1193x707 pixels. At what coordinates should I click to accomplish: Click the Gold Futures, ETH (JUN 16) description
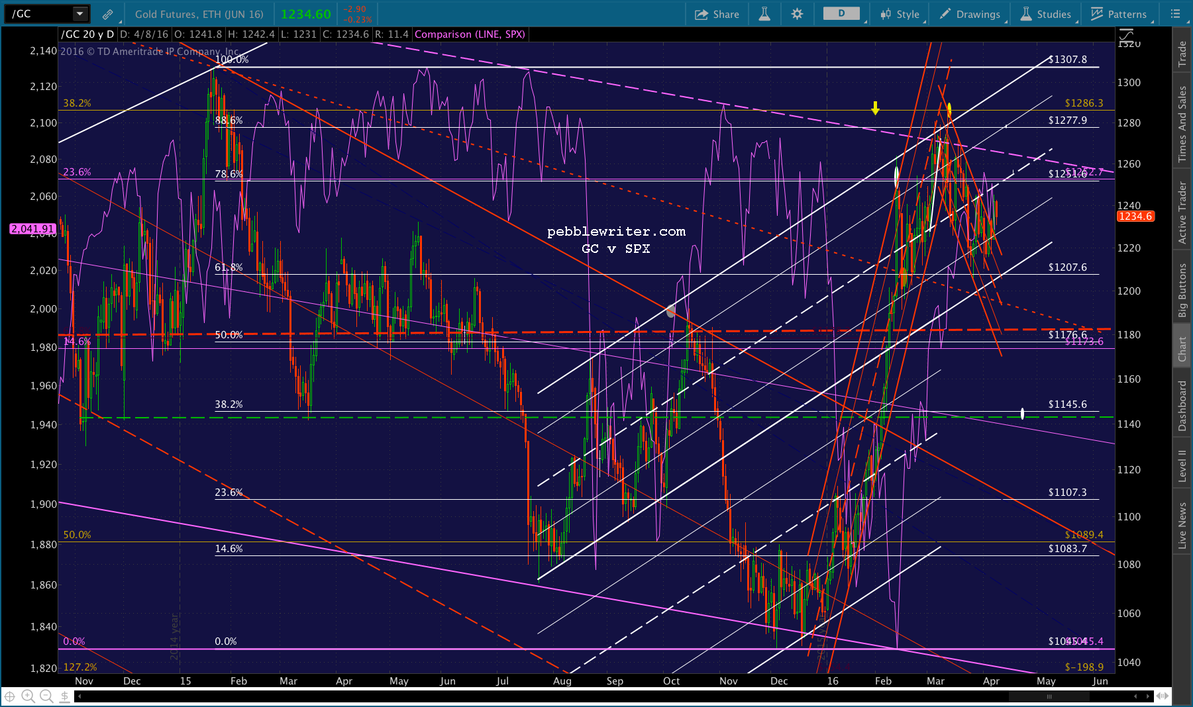[199, 14]
